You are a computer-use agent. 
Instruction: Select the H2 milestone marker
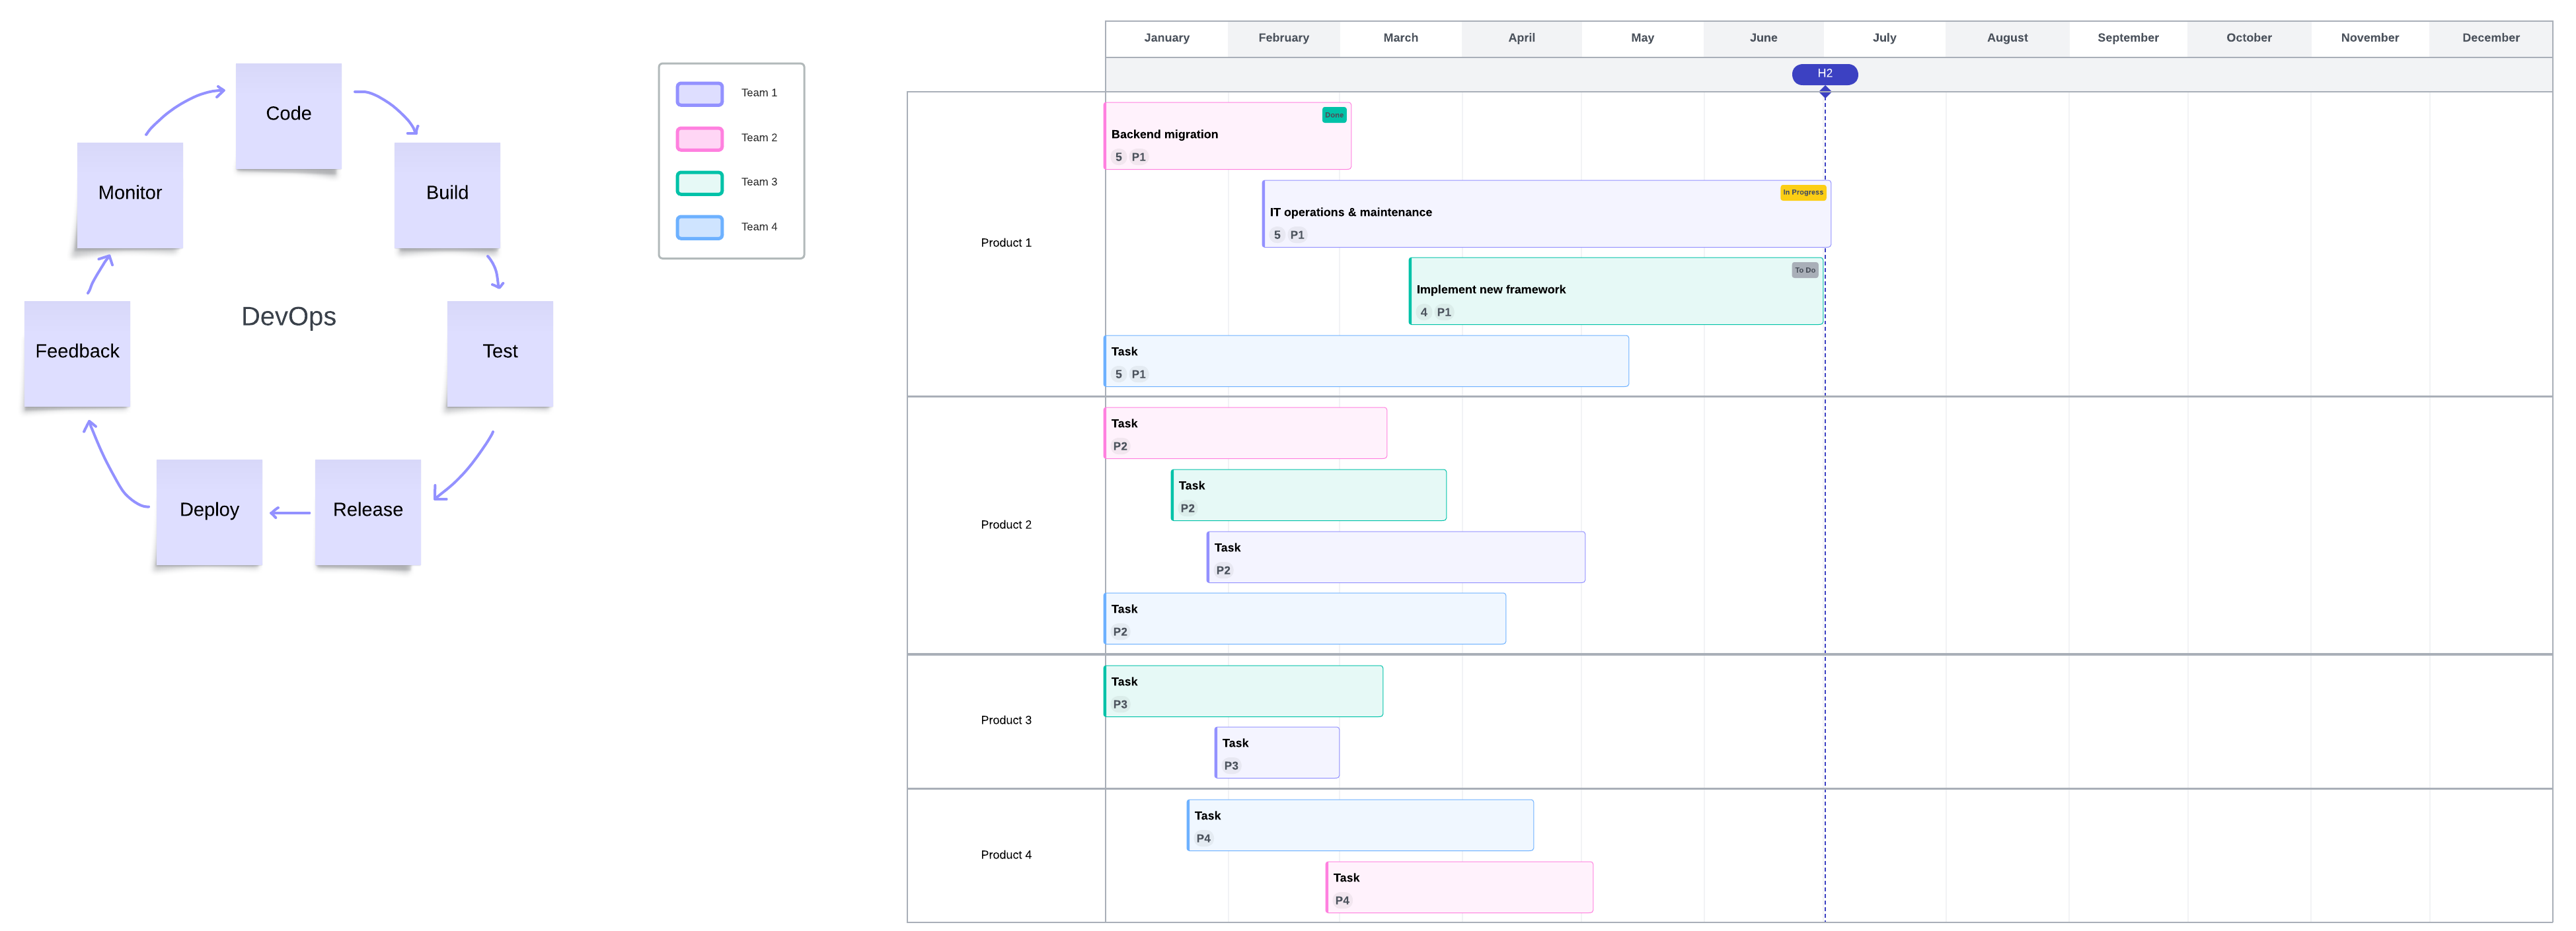[x=1824, y=74]
